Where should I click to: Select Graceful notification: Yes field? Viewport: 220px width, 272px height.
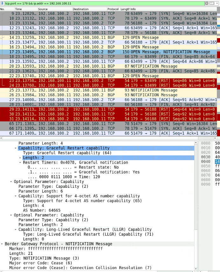(x=84, y=172)
